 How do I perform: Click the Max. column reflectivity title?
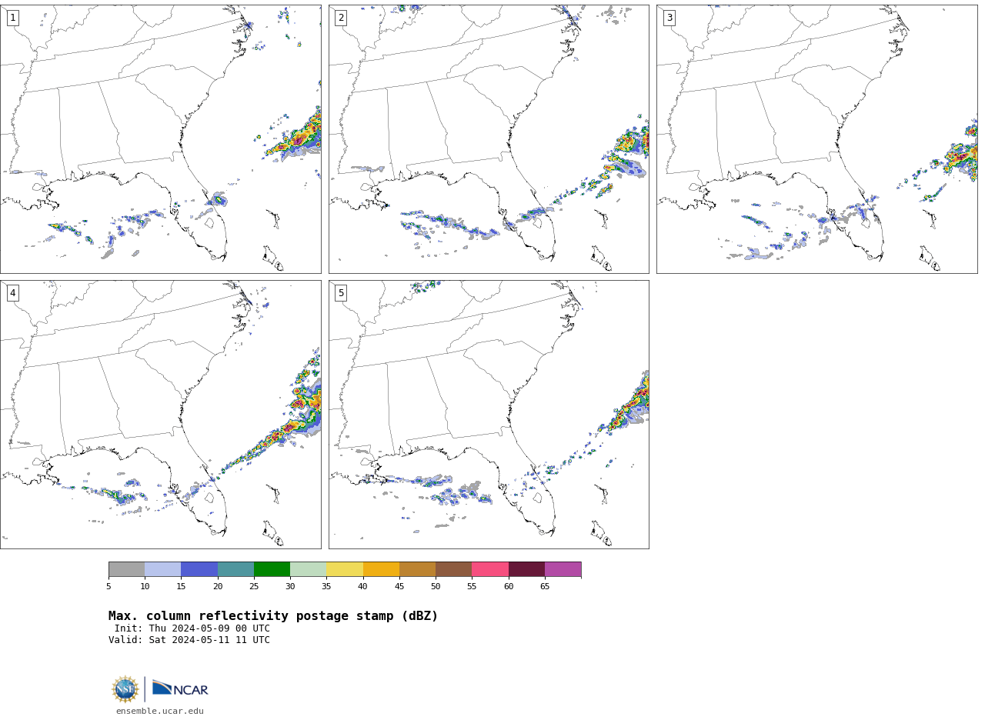(x=273, y=616)
